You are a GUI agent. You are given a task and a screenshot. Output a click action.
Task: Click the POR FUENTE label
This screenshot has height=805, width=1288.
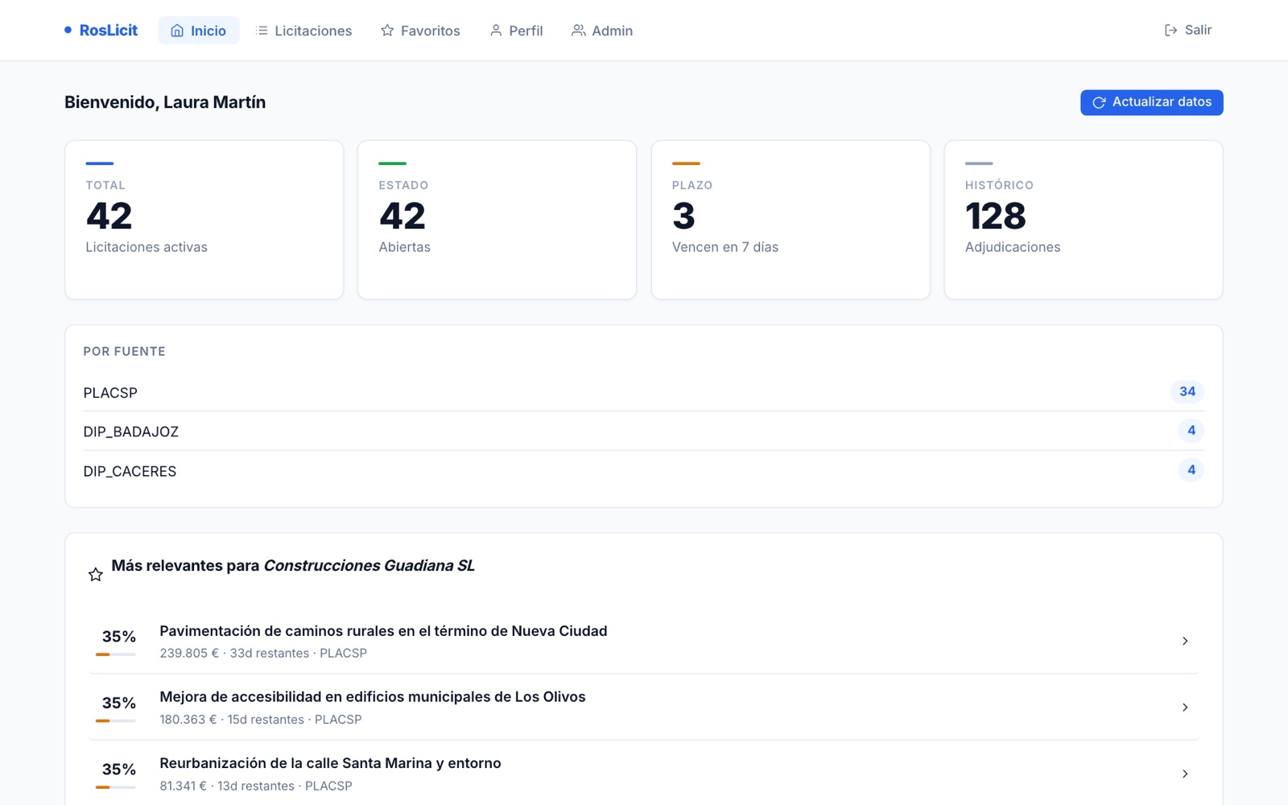point(125,352)
